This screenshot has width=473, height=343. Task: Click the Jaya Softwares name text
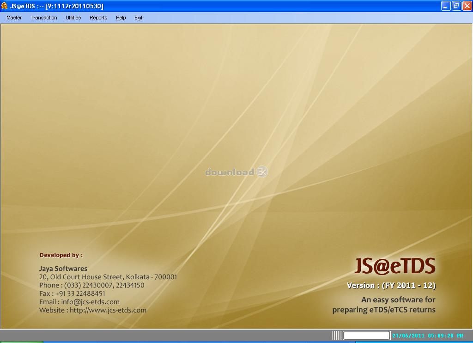tap(63, 269)
